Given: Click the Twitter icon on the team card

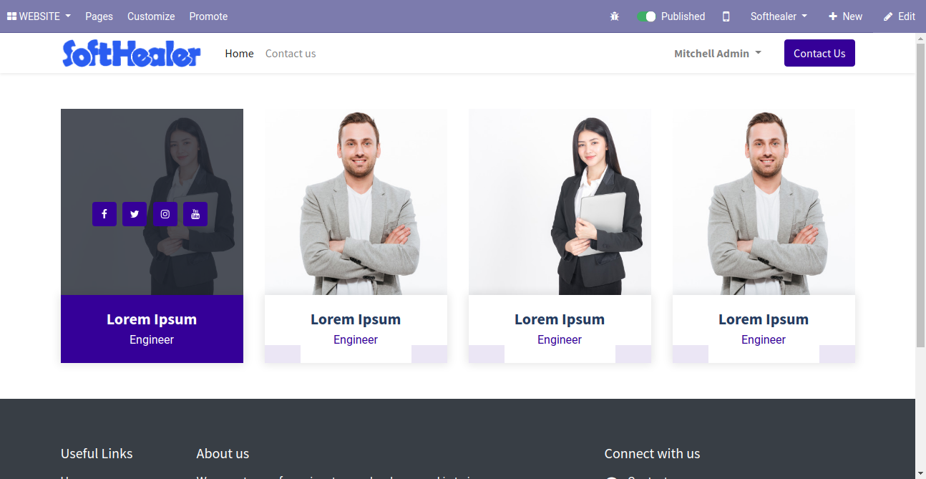Looking at the screenshot, I should point(135,214).
